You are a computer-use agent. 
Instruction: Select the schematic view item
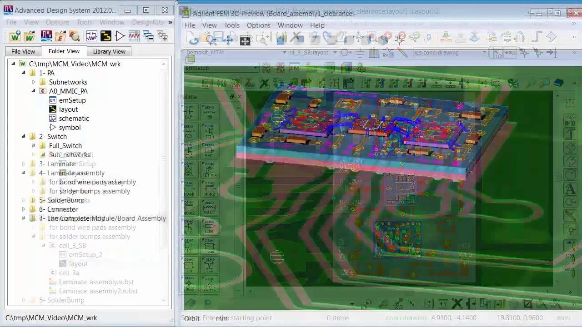(74, 119)
